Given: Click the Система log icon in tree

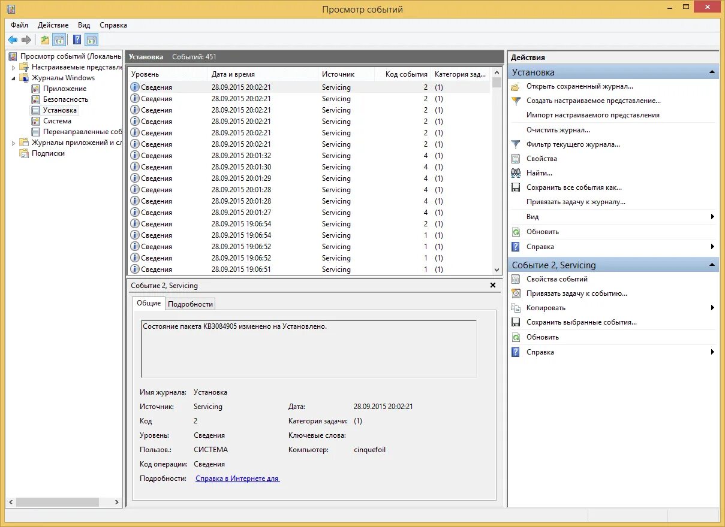Looking at the screenshot, I should pyautogui.click(x=36, y=121).
